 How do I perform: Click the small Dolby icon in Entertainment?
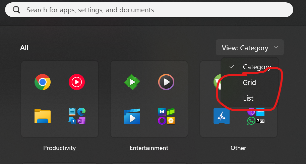pos(162,112)
